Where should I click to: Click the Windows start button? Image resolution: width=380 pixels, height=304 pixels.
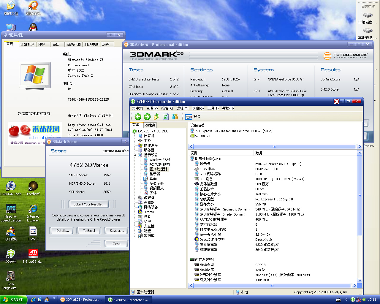tap(14, 300)
